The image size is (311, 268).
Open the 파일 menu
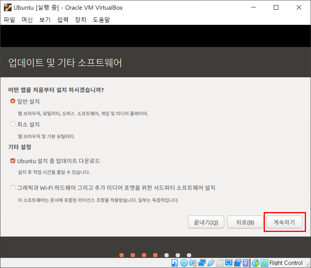click(9, 20)
